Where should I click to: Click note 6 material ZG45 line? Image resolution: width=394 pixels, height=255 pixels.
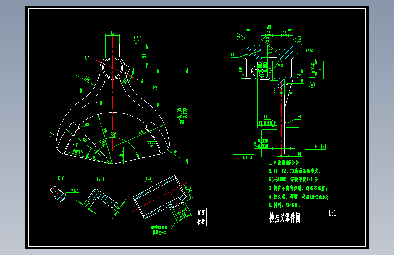click(x=284, y=205)
